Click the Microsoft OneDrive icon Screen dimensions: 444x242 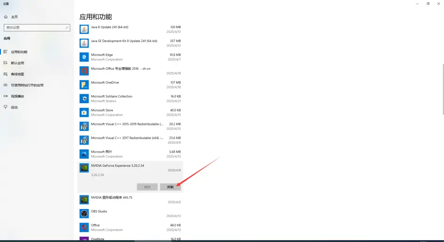pos(84,85)
